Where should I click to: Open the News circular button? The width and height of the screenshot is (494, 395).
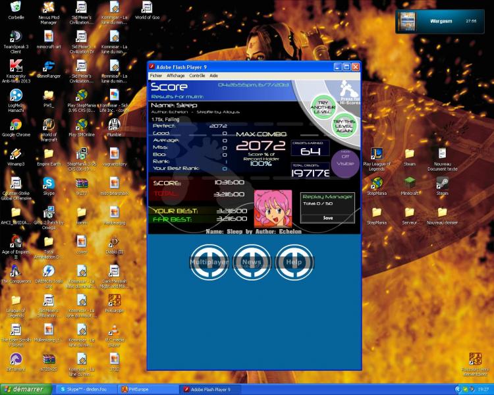pos(252,261)
